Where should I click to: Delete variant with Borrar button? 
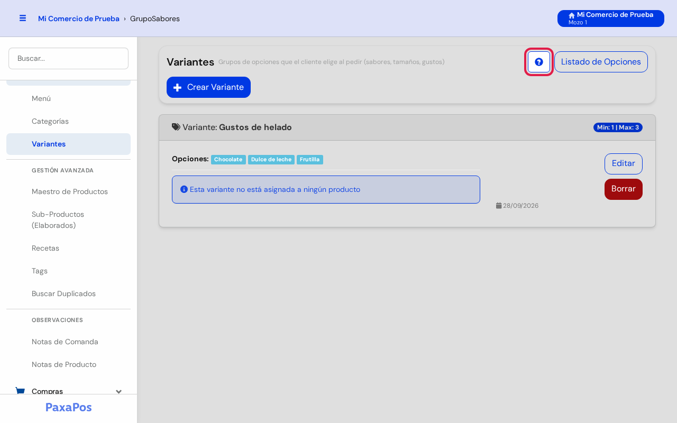[624, 189]
